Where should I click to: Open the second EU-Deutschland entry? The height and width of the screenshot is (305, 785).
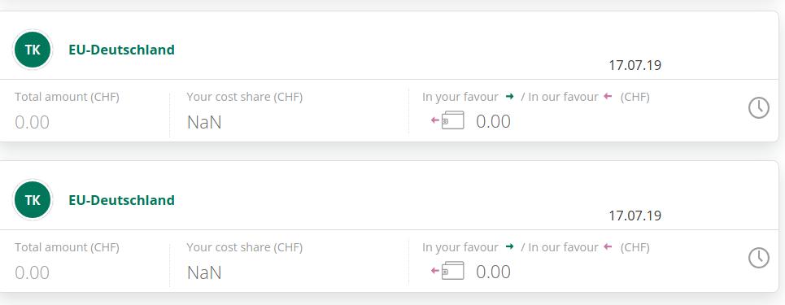coord(122,200)
